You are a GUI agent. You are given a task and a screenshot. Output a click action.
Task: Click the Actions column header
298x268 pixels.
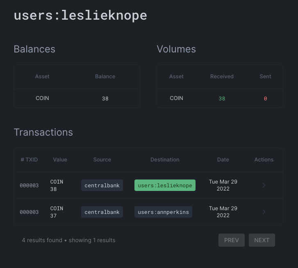coord(264,159)
